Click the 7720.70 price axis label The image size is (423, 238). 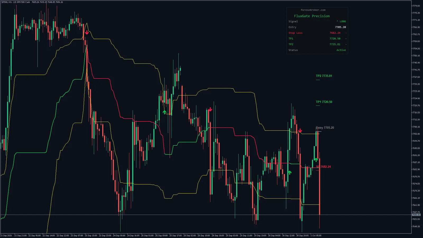416,106
